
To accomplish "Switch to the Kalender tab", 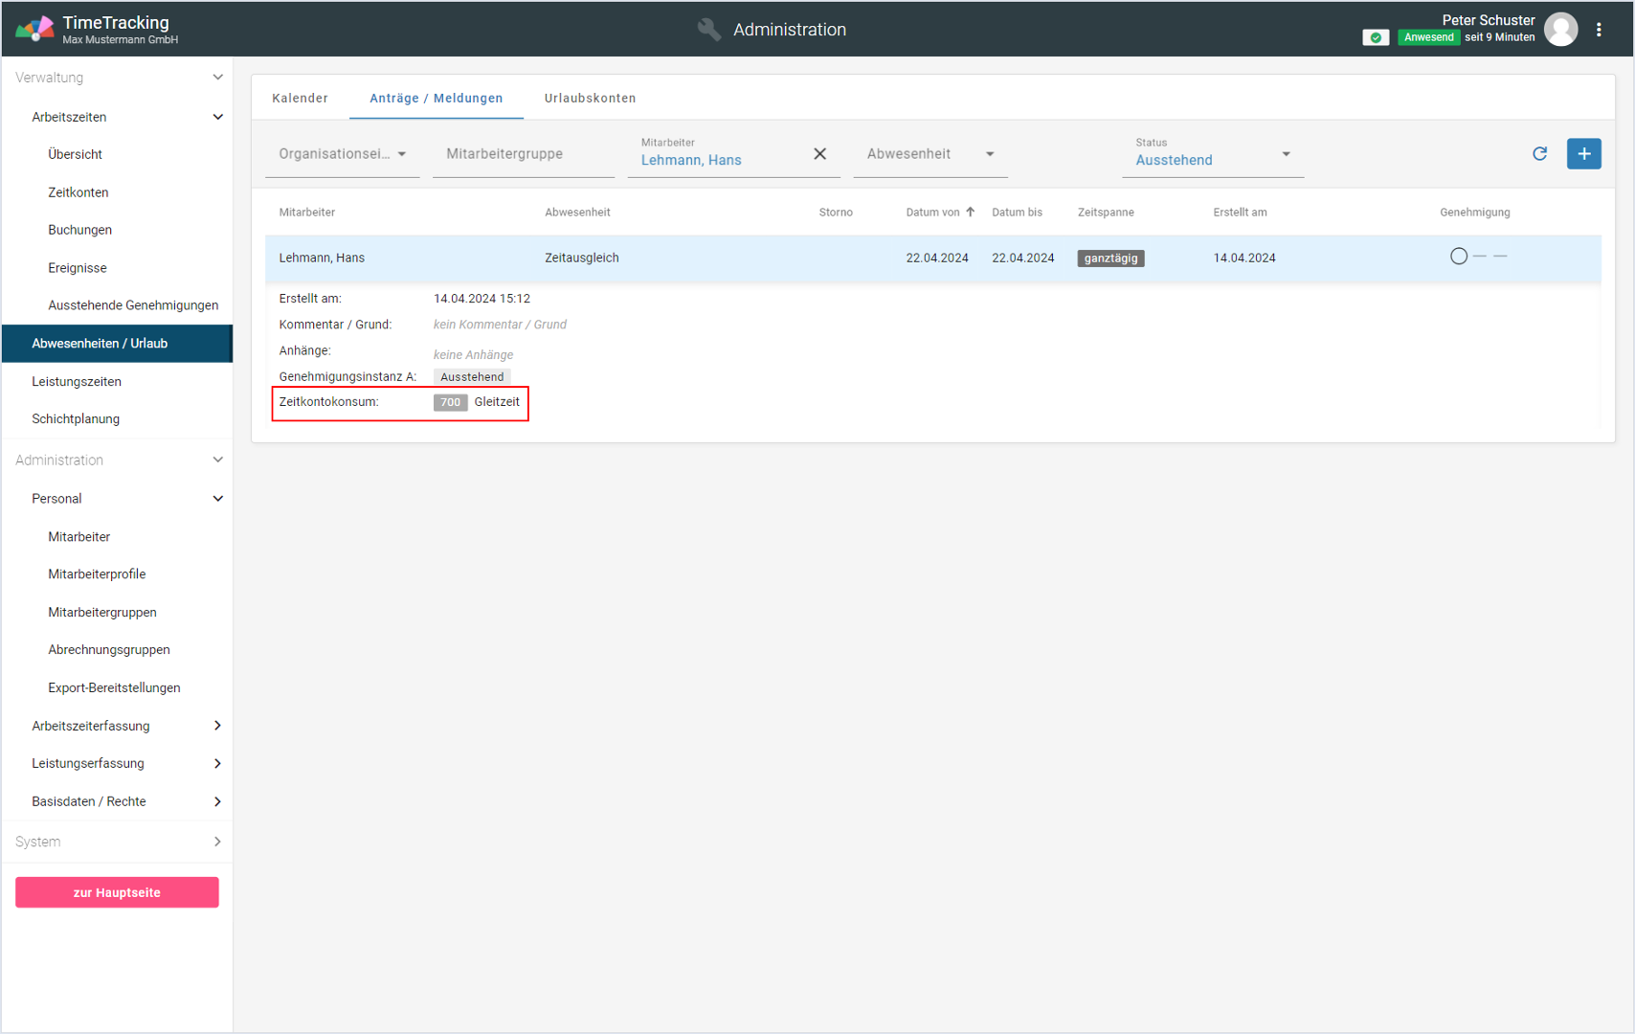I will click(x=300, y=99).
